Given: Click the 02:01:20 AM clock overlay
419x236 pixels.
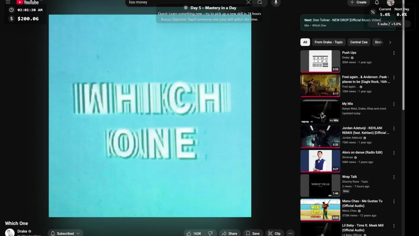Looking at the screenshot, I should [x=30, y=10].
